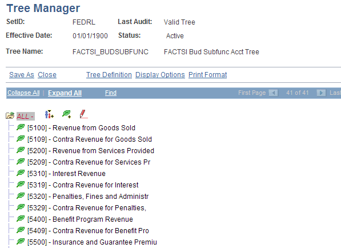This screenshot has height=248, width=341.
Task: Click the edit node pencil icon
Action: [83, 114]
